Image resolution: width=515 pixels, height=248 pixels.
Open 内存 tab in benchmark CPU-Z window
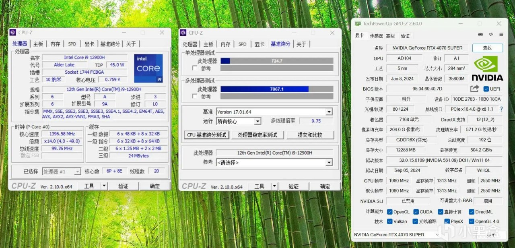click(x=226, y=44)
